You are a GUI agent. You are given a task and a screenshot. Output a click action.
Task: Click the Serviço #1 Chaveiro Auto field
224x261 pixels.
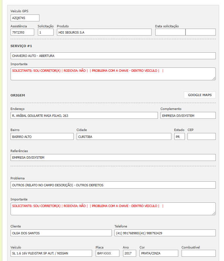point(113,56)
